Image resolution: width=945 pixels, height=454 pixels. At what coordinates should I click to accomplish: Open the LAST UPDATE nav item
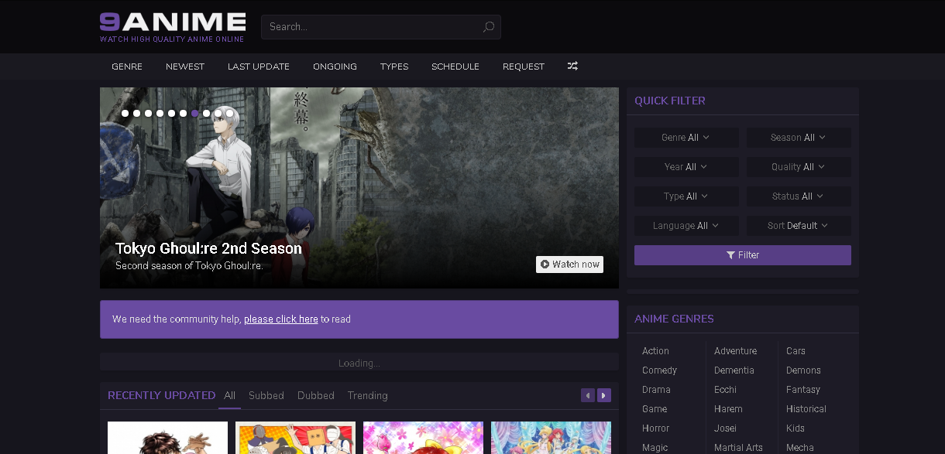pos(259,67)
